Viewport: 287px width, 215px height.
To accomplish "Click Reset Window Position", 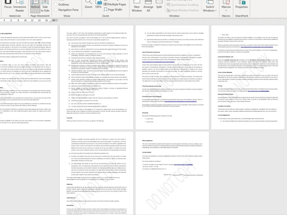I will 183,10.
